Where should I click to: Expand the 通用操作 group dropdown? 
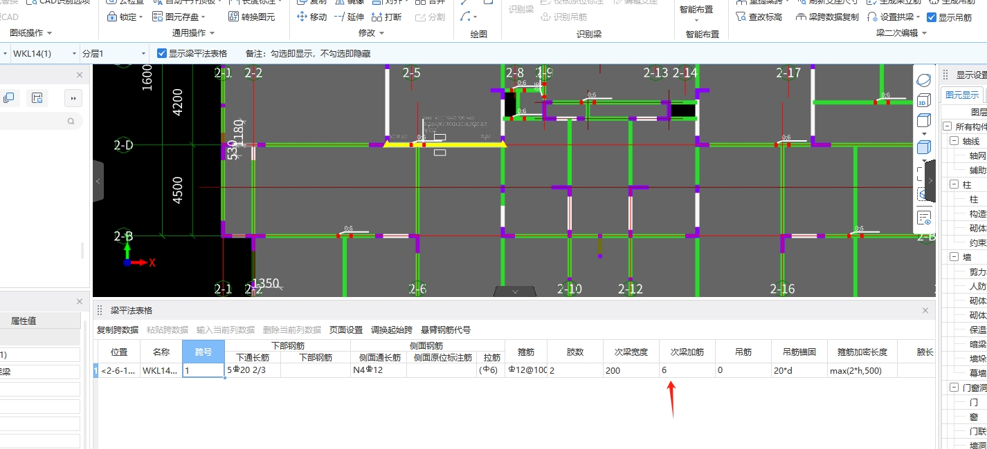212,33
